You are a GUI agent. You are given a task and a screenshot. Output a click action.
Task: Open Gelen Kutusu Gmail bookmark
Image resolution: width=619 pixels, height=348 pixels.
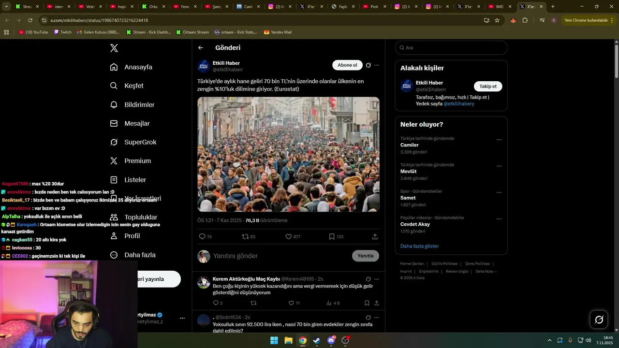pos(97,32)
